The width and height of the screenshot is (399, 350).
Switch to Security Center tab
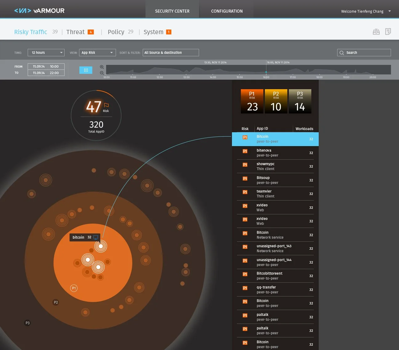coord(172,11)
